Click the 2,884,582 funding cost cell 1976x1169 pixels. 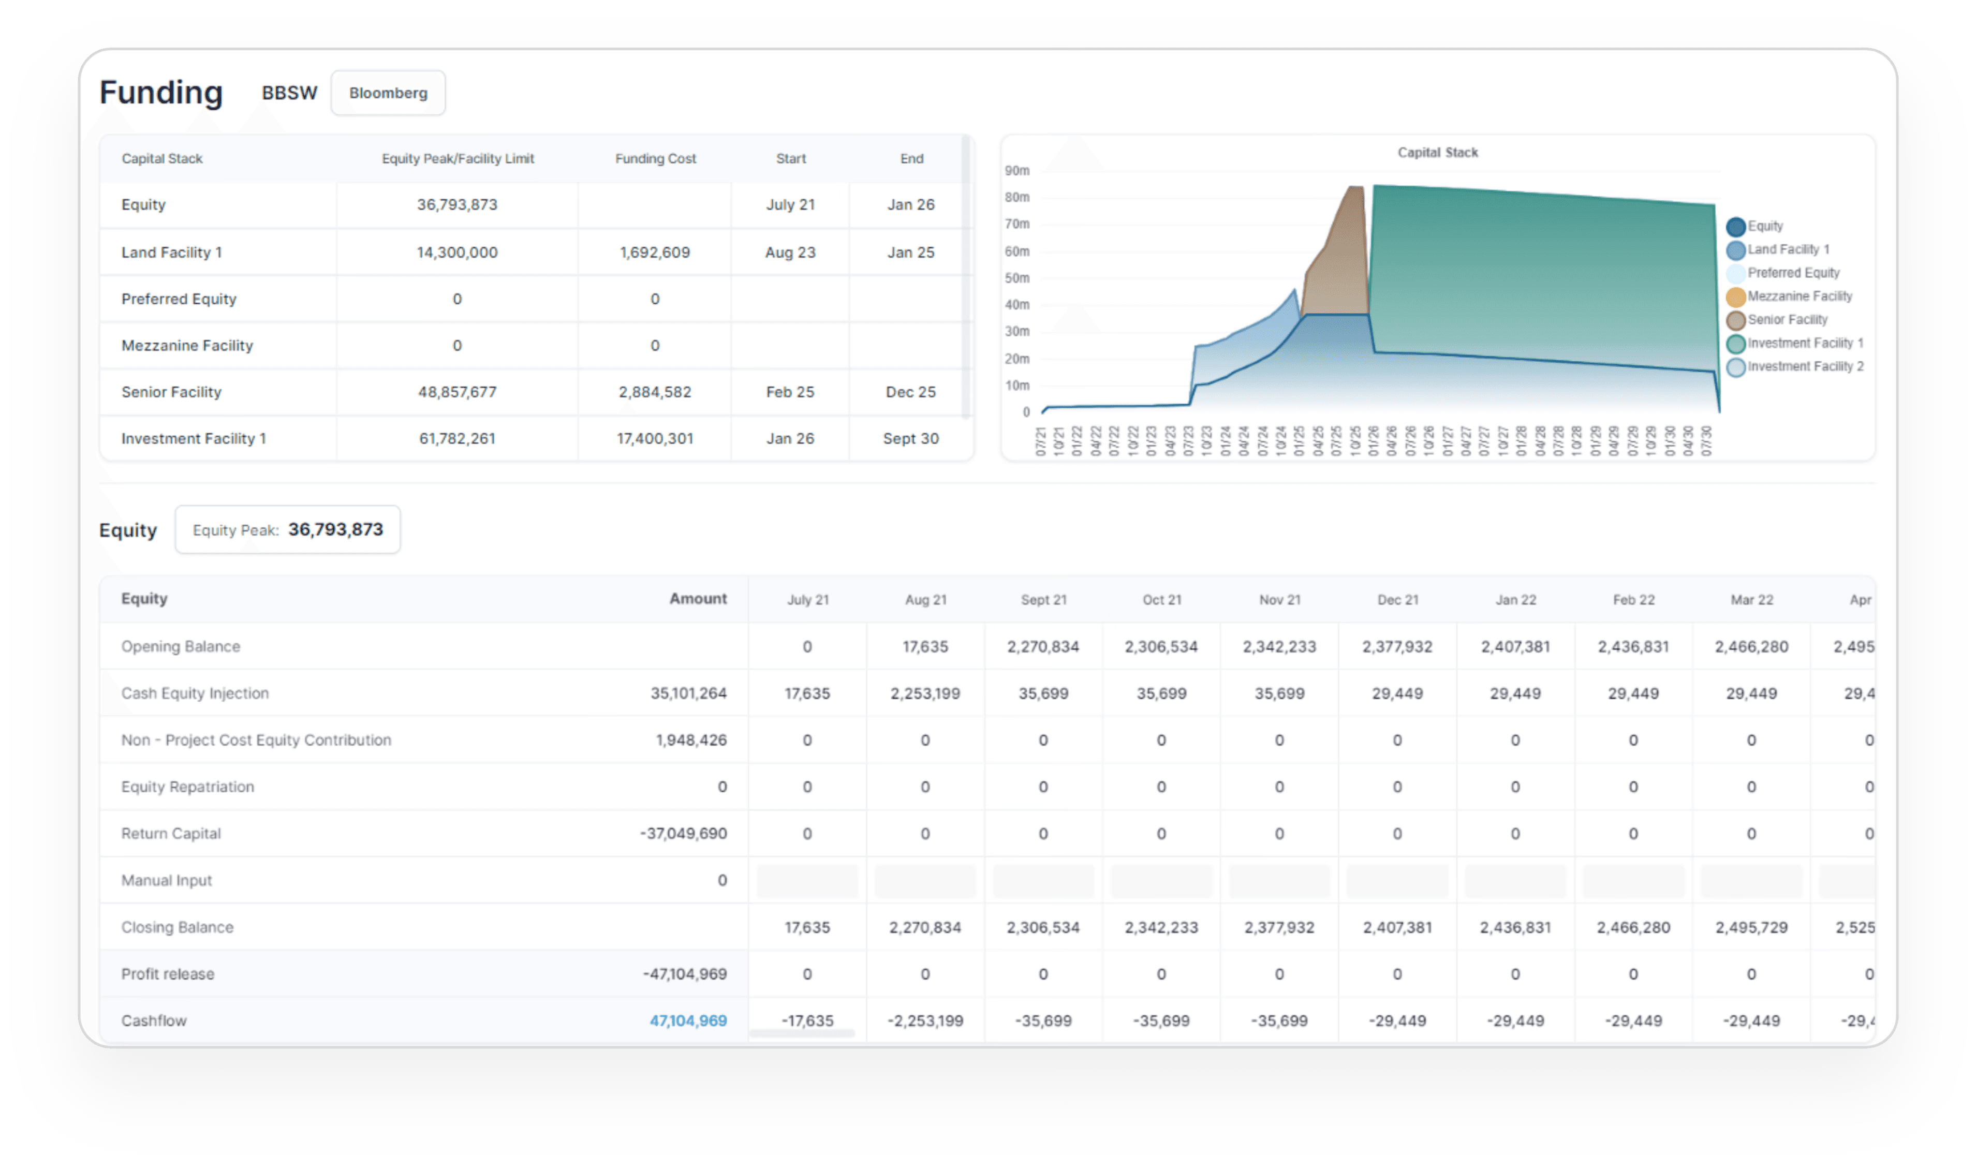(x=655, y=392)
